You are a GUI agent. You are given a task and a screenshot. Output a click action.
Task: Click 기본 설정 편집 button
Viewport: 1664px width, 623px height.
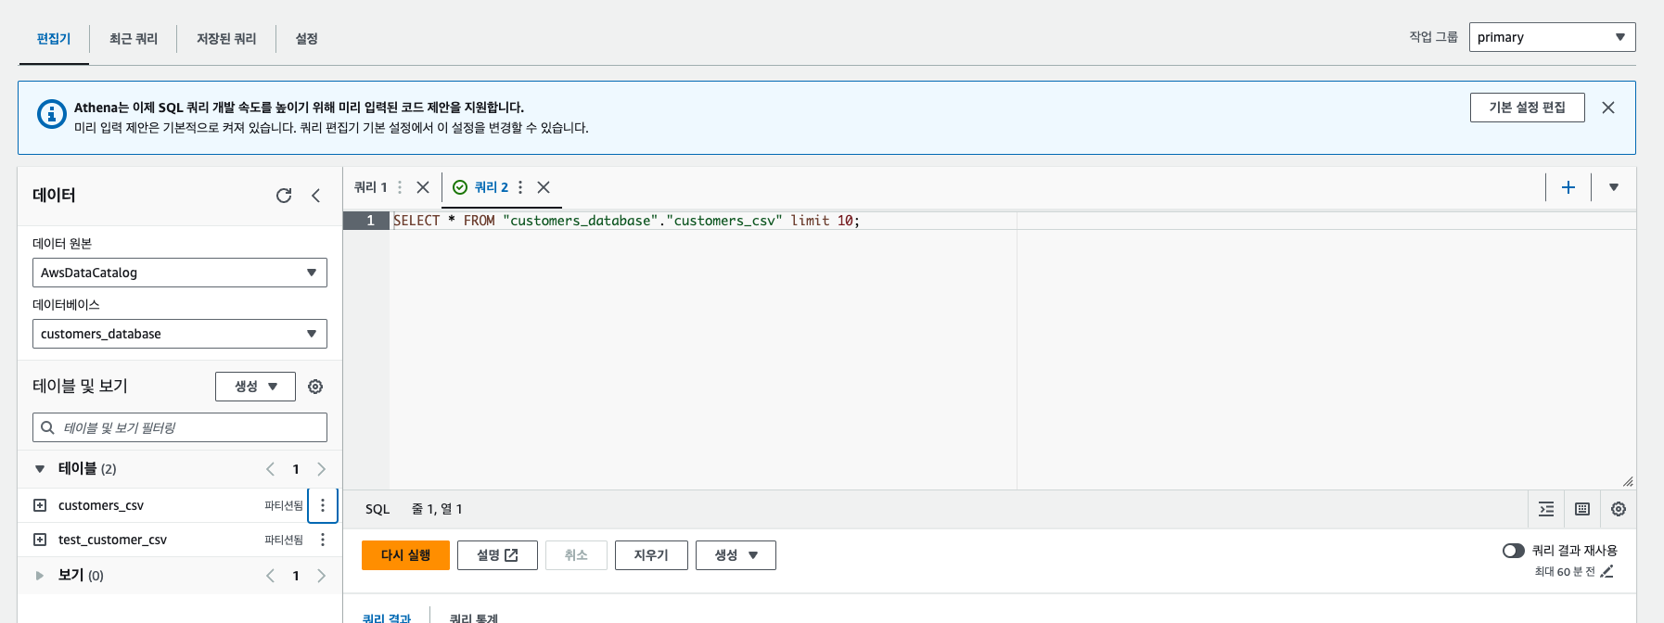(x=1527, y=108)
